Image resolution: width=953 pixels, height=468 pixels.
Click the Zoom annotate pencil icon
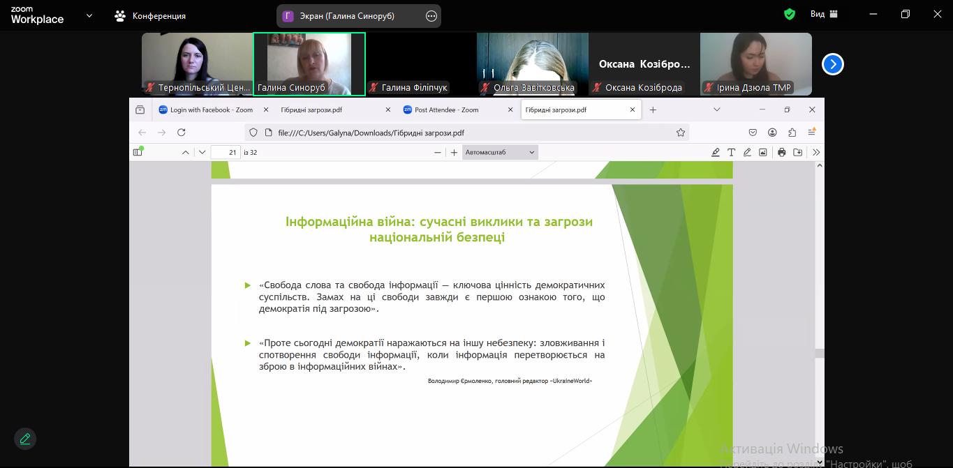coord(25,439)
